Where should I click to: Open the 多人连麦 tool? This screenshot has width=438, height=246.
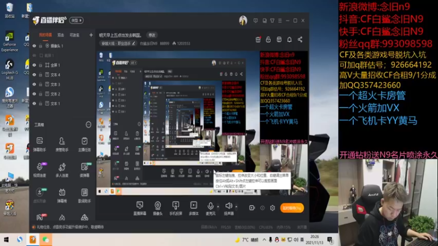62,169
